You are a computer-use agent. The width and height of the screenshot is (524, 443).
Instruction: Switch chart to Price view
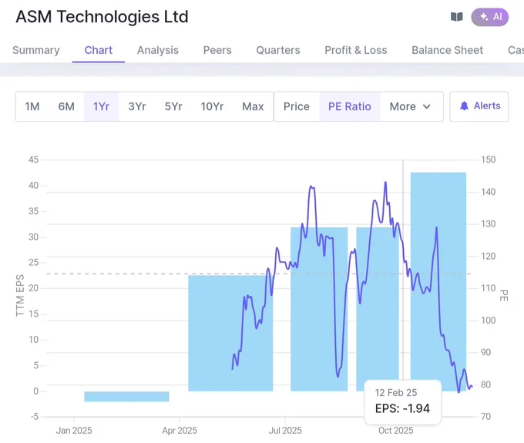tap(297, 106)
